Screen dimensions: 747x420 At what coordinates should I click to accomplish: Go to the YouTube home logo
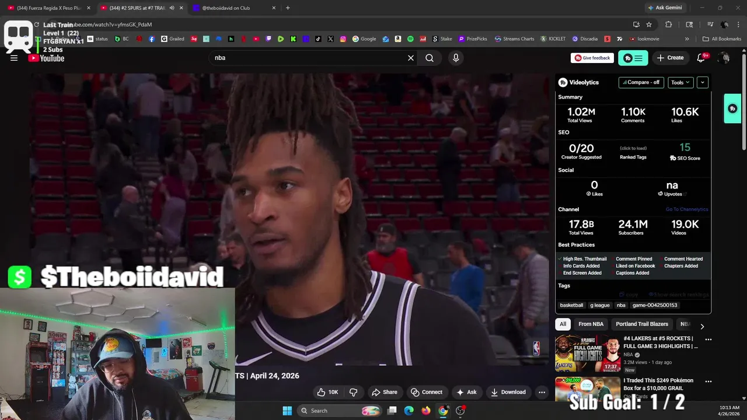[47, 58]
